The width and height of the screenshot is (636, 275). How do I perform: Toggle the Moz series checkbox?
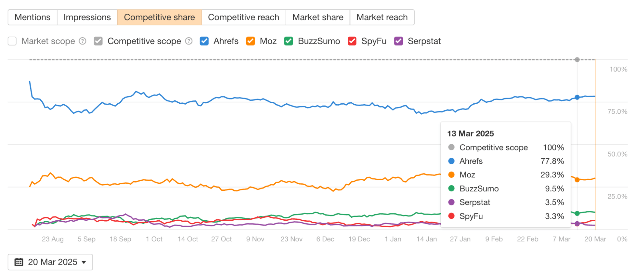click(250, 41)
